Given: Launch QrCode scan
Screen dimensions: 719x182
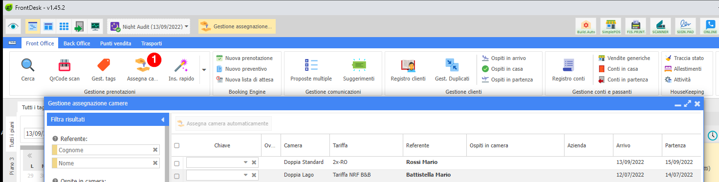Looking at the screenshot, I should click(65, 69).
